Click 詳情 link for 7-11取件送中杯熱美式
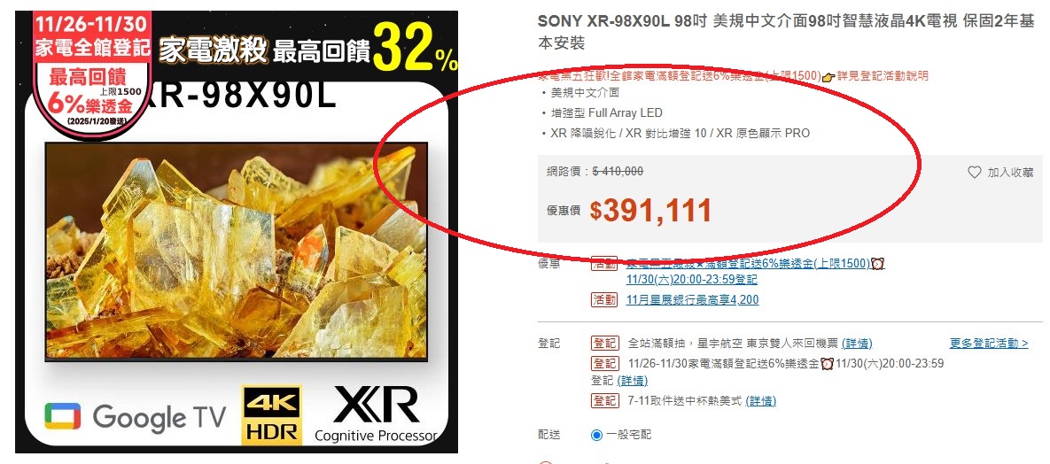The image size is (1050, 464). click(760, 400)
